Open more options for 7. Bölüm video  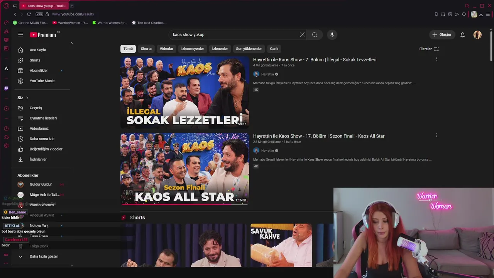click(436, 59)
